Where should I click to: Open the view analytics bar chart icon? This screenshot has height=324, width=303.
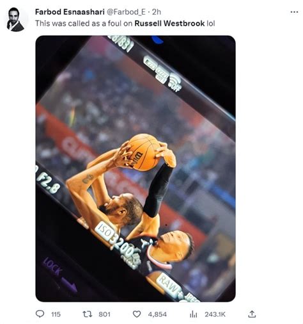(x=194, y=314)
